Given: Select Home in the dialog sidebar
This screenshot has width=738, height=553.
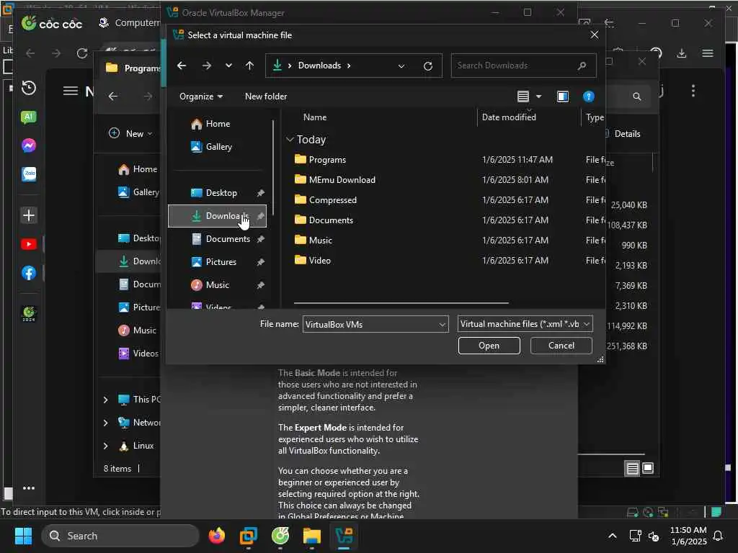Looking at the screenshot, I should point(218,124).
